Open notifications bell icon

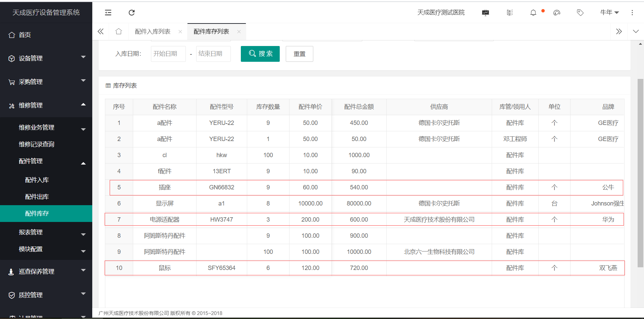click(x=533, y=13)
